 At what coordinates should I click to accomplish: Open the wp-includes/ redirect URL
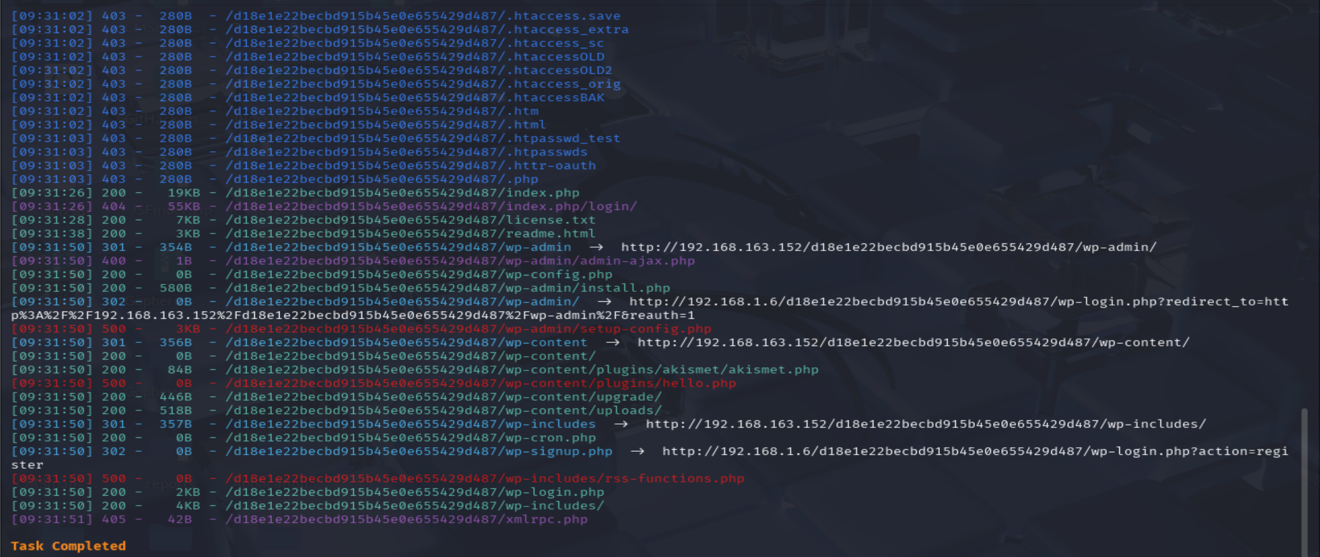(926, 424)
